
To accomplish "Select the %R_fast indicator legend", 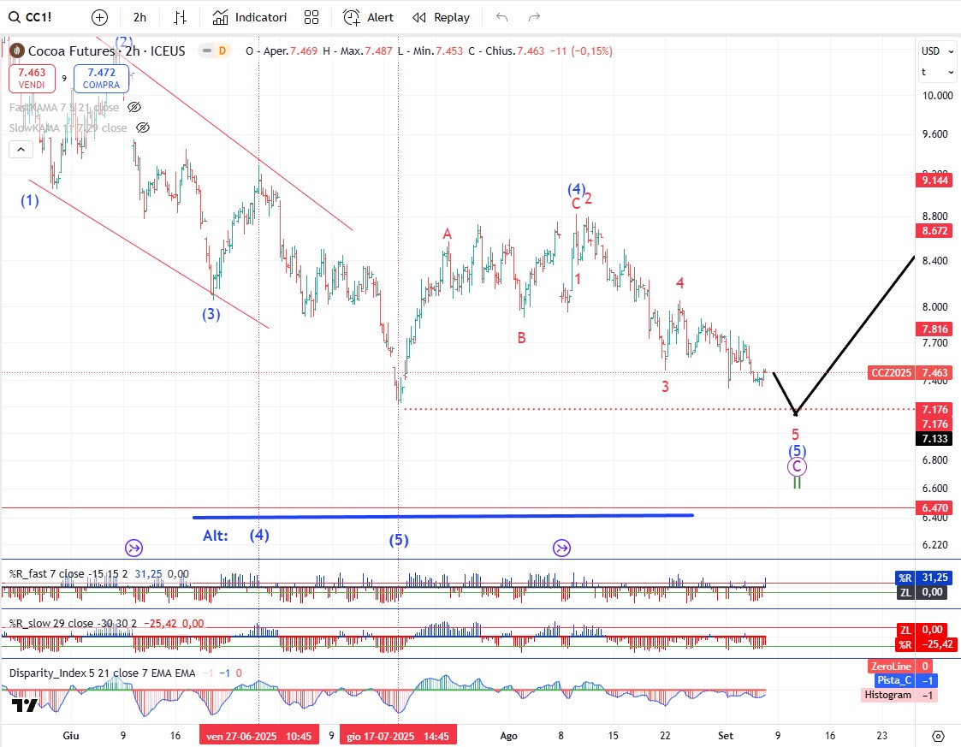I will [68, 574].
